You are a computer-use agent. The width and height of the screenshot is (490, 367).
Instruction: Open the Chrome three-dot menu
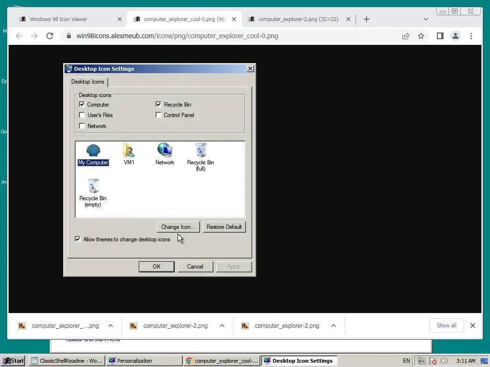471,36
